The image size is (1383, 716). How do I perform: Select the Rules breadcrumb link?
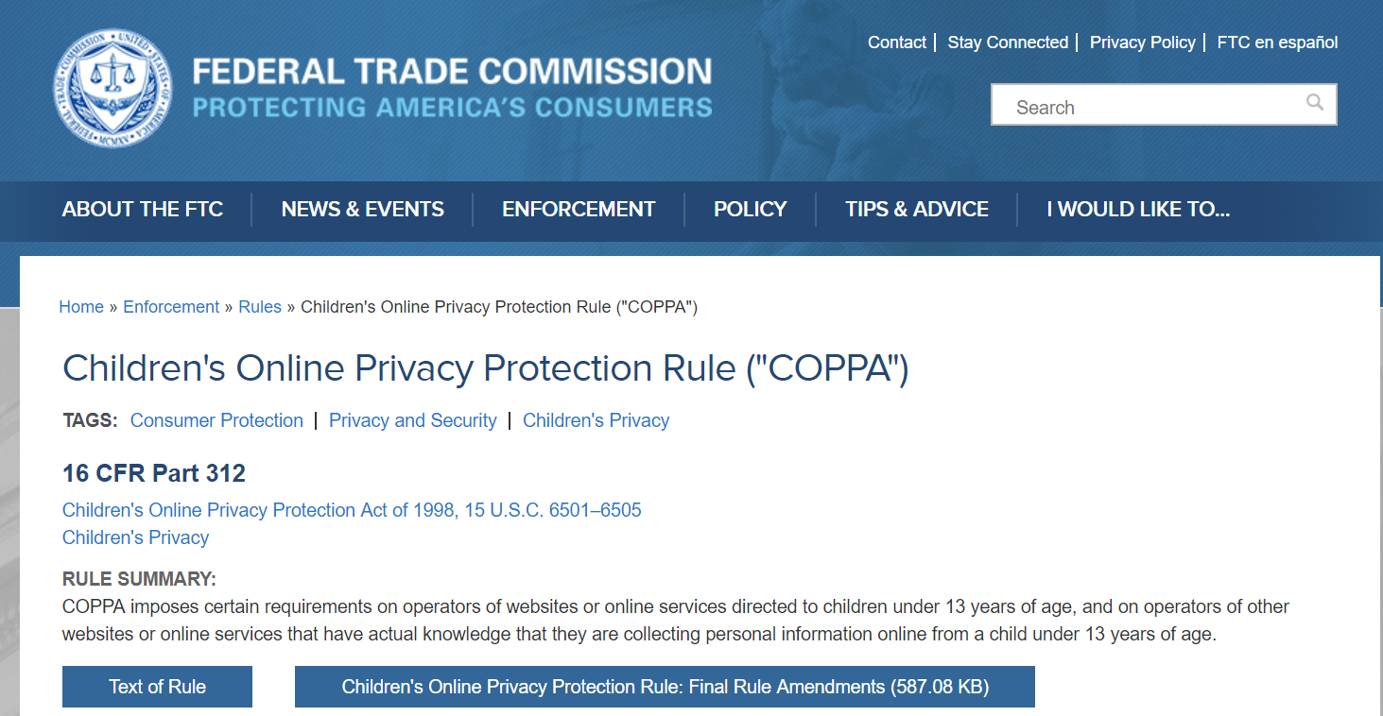tap(260, 307)
